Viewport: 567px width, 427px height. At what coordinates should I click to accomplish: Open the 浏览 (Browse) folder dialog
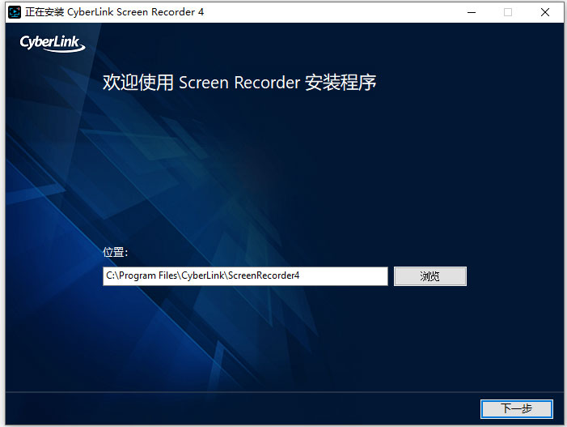pos(430,276)
